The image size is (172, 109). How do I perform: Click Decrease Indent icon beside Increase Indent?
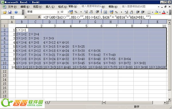tap(138, 12)
